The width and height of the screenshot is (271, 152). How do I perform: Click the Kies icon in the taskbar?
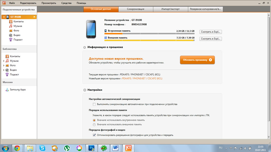pyautogui.click(x=128, y=148)
